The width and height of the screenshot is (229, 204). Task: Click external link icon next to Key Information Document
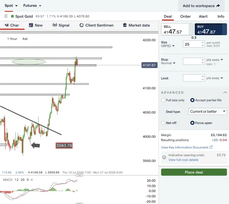coord(211,147)
